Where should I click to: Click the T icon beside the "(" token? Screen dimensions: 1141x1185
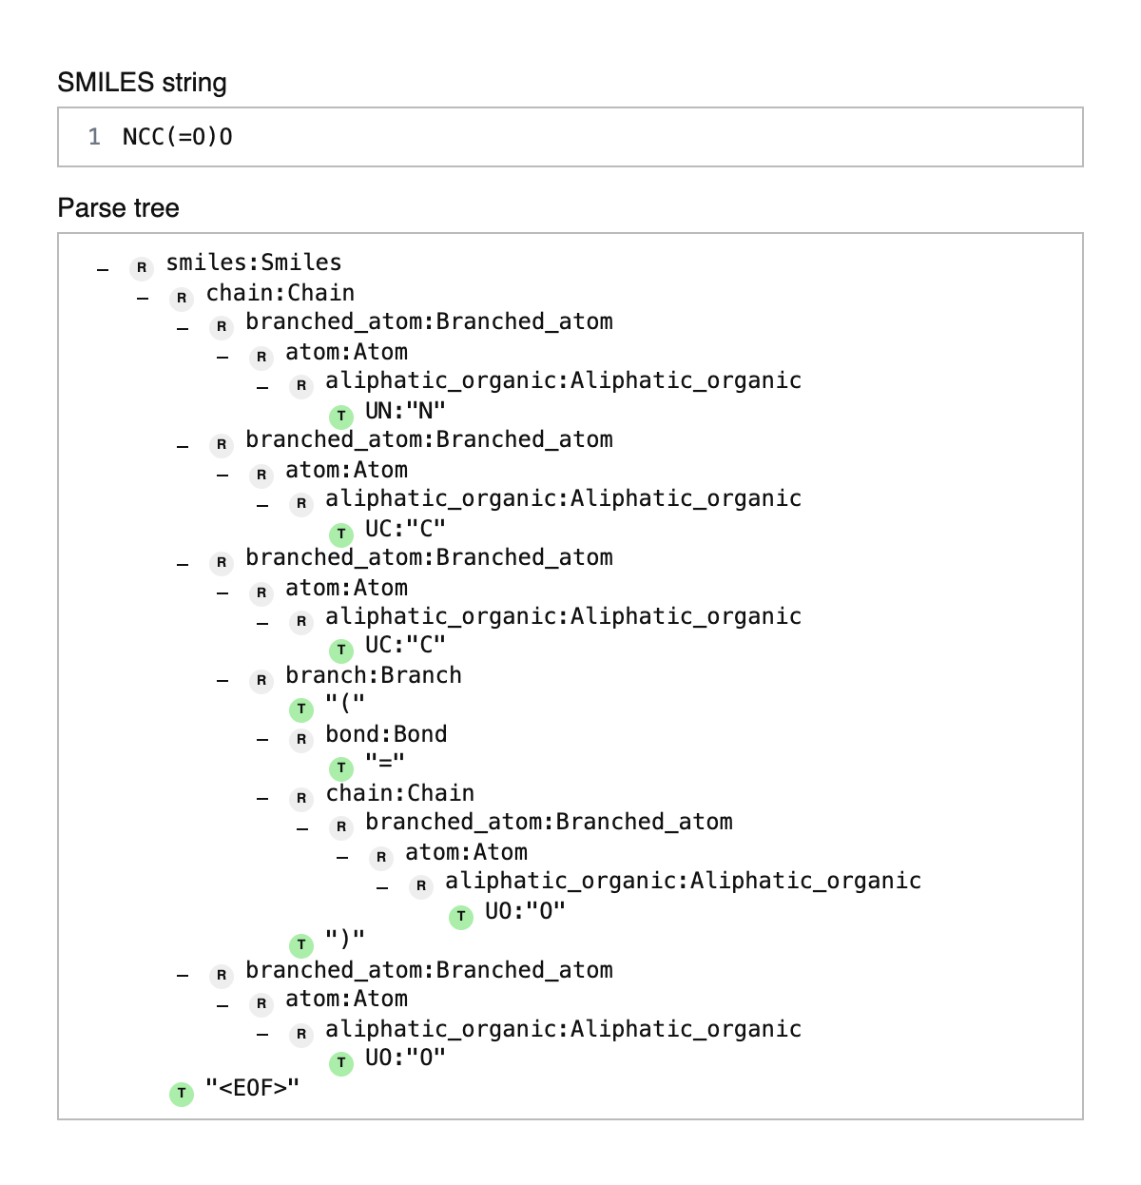point(301,709)
